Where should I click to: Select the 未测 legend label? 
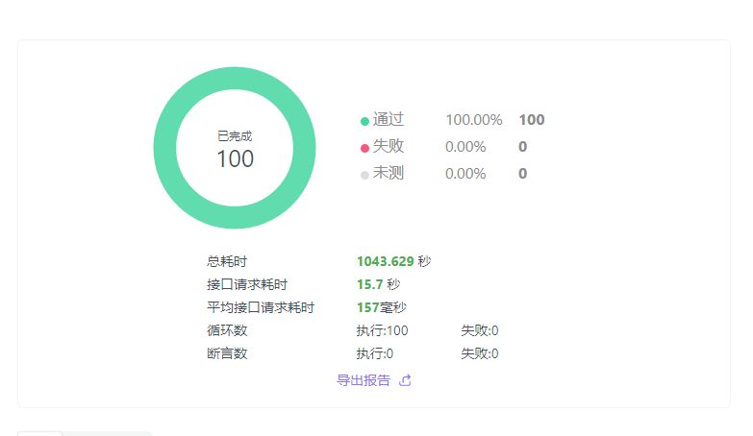(389, 174)
